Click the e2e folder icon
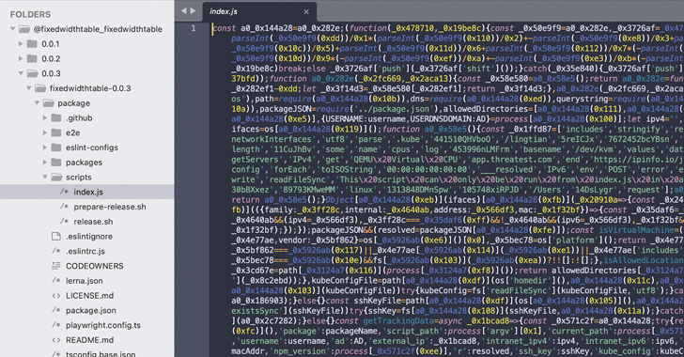 point(56,132)
